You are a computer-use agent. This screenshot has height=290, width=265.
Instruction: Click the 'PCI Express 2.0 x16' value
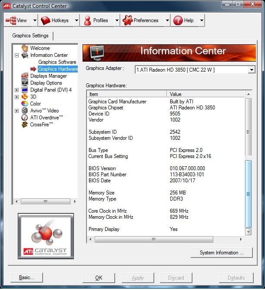pos(190,156)
